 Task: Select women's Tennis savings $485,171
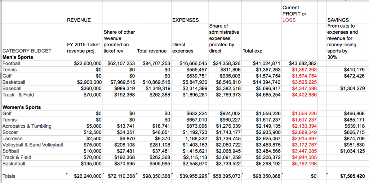355,120
